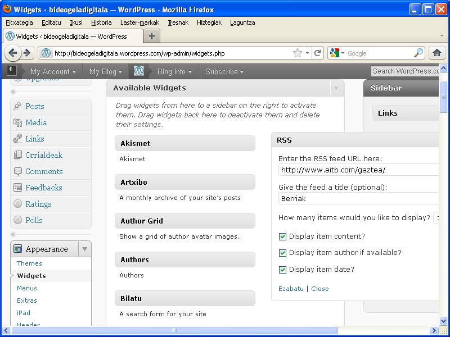
Task: Open the items-to-display number dropdown
Action: 436,218
